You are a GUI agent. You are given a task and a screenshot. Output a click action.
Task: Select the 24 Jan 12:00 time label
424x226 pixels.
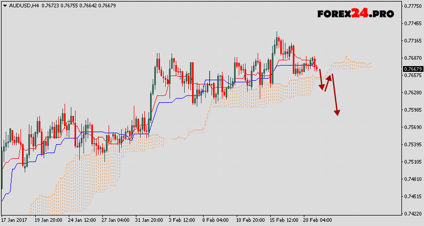pos(82,220)
